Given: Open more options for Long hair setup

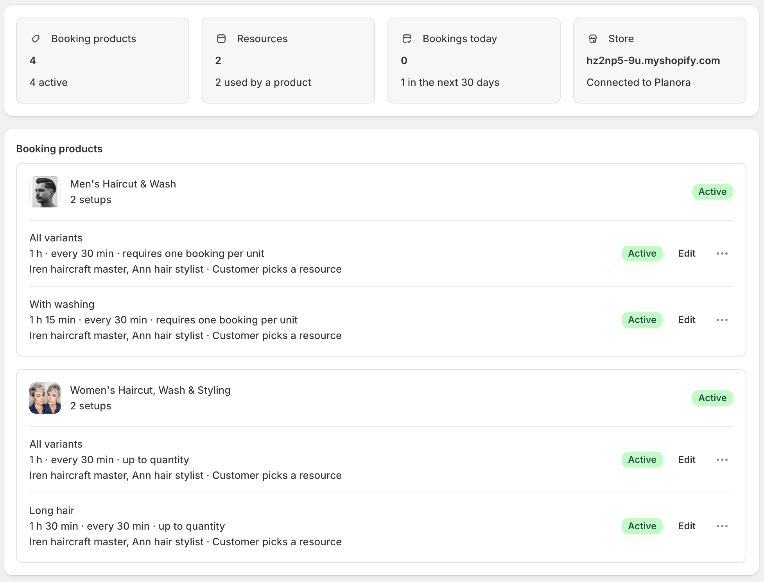Looking at the screenshot, I should coord(722,526).
